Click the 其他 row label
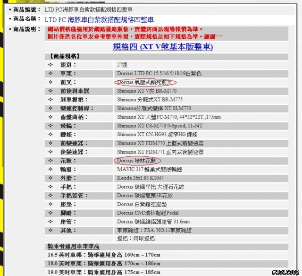 68,230
